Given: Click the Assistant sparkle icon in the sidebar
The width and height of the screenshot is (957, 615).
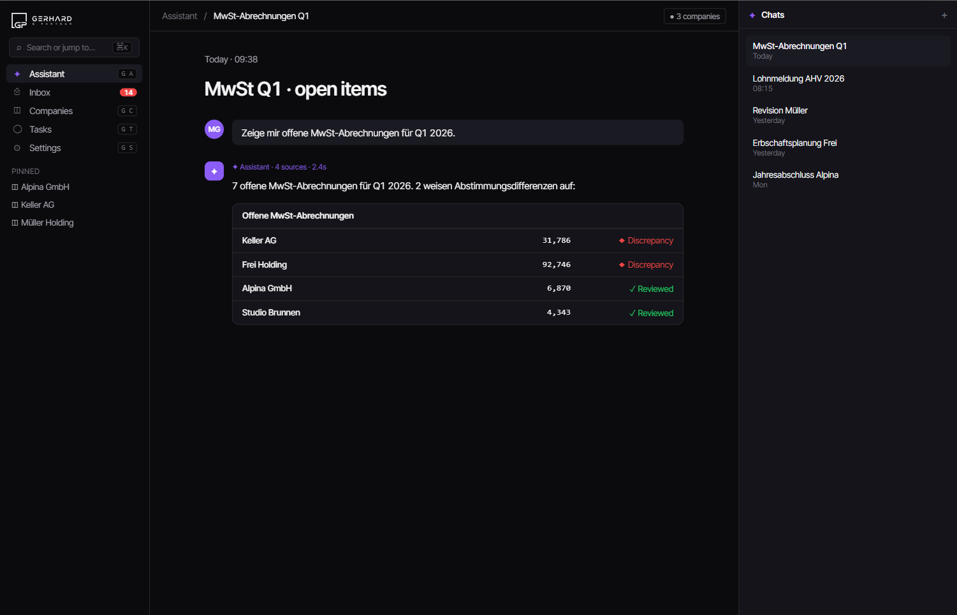Looking at the screenshot, I should pos(17,74).
